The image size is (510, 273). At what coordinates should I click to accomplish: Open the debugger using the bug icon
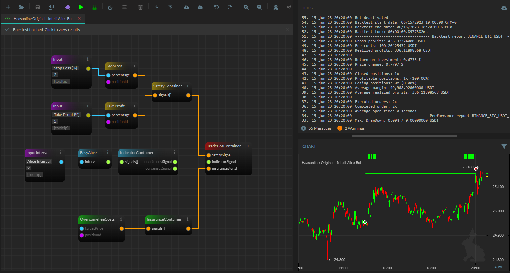(68, 7)
